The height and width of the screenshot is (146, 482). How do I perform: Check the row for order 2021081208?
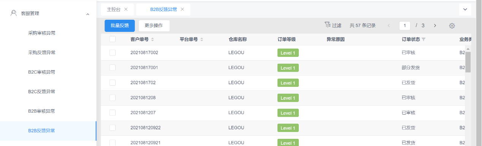point(112,97)
